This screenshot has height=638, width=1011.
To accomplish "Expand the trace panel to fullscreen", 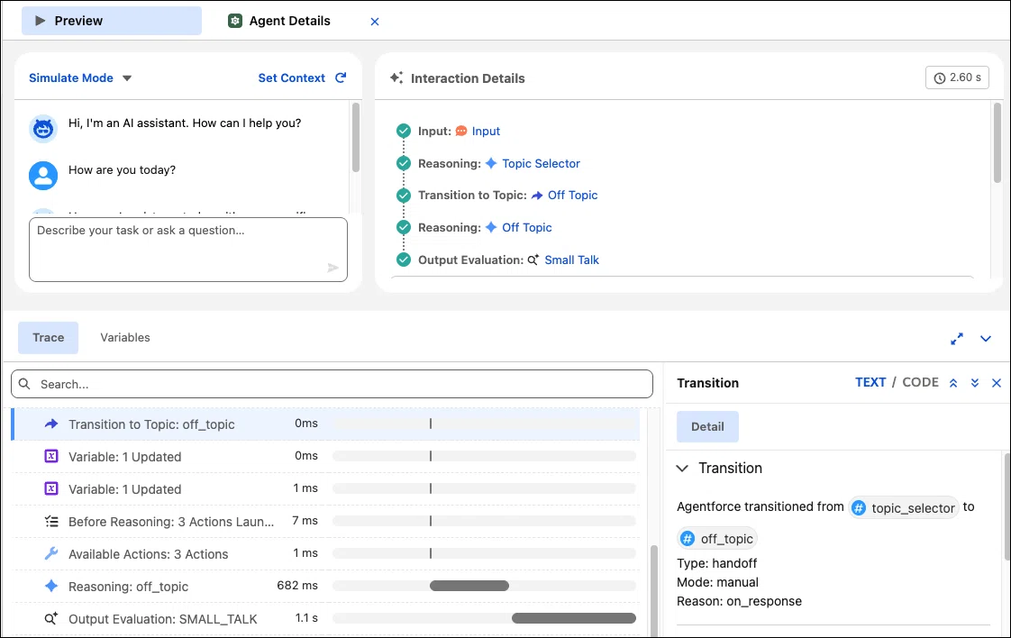I will click(x=957, y=339).
